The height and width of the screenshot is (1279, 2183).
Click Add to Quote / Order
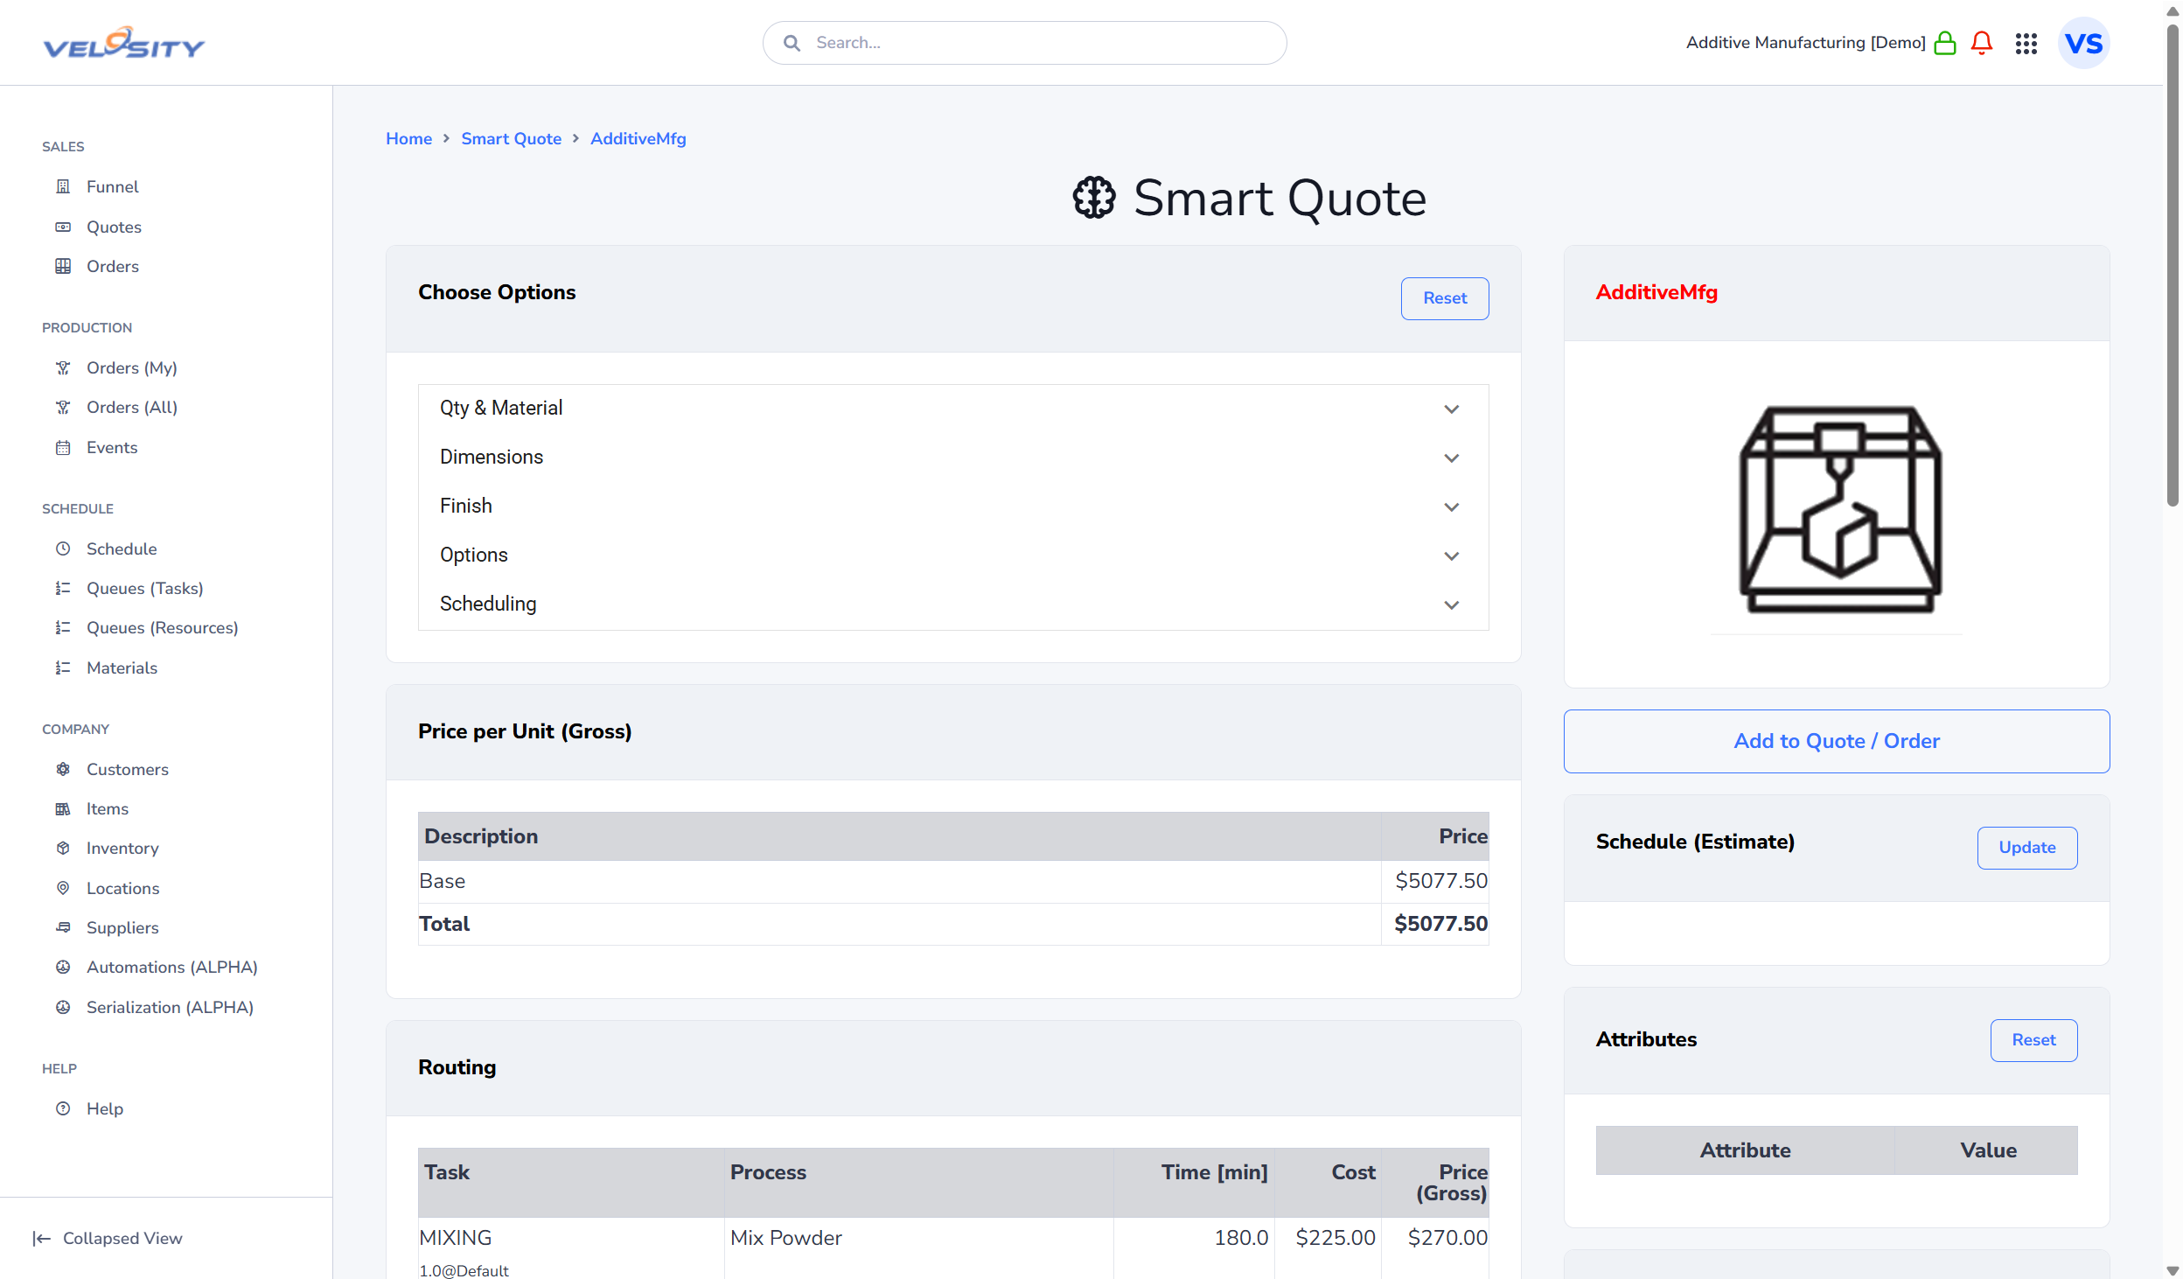[1837, 741]
